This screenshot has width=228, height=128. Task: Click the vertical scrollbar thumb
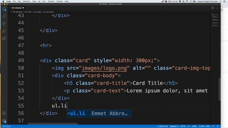(x=219, y=89)
